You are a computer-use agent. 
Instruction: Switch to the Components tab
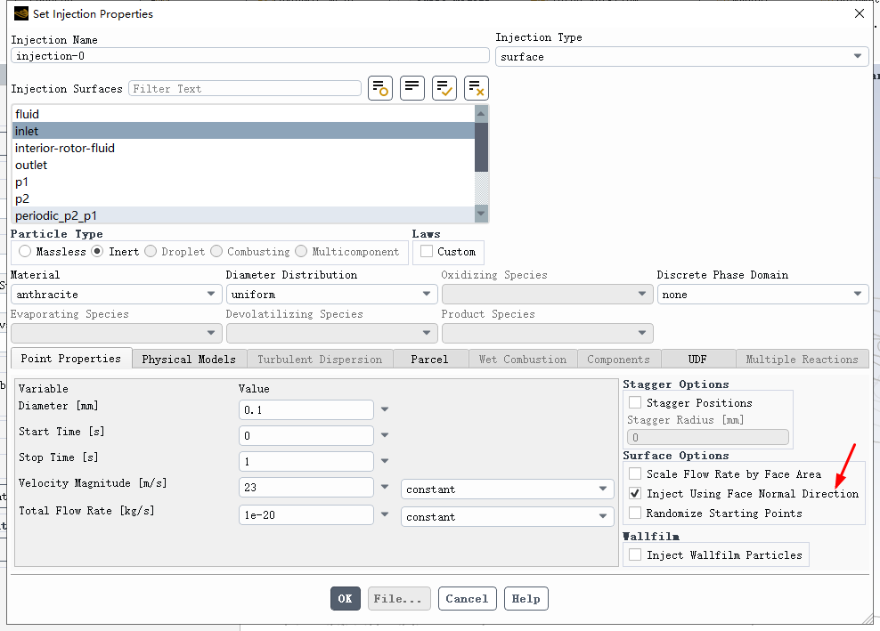coord(618,359)
